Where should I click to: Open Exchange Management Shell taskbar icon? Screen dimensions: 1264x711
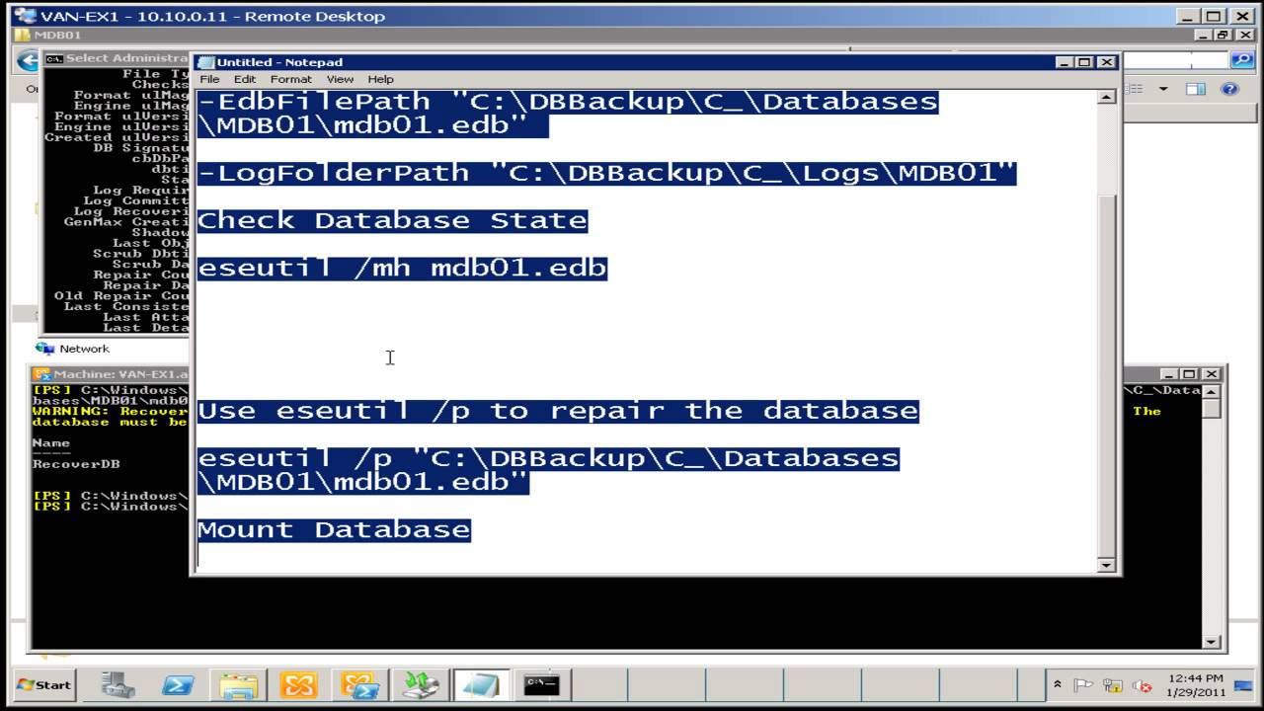[359, 684]
